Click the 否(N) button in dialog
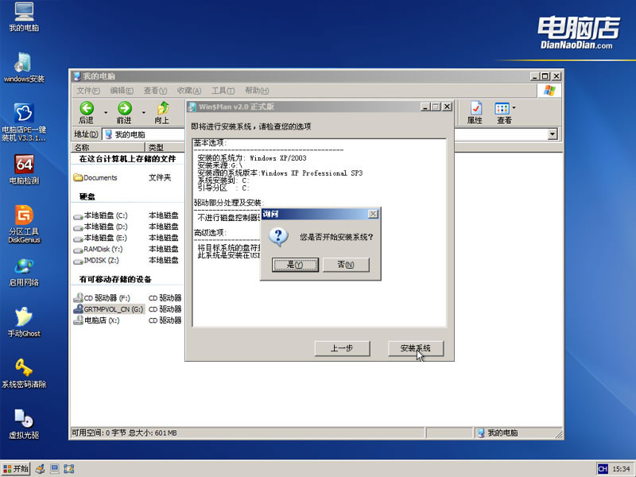The image size is (636, 477). pyautogui.click(x=346, y=265)
